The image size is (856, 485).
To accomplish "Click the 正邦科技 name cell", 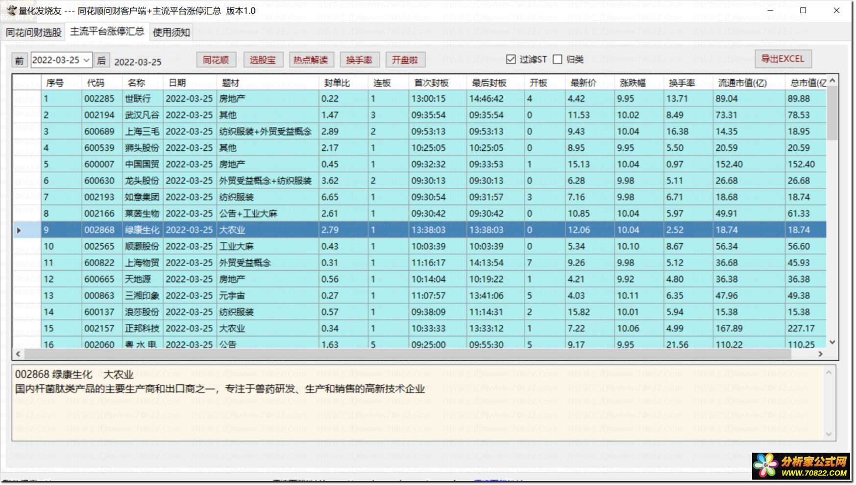I will tap(143, 328).
